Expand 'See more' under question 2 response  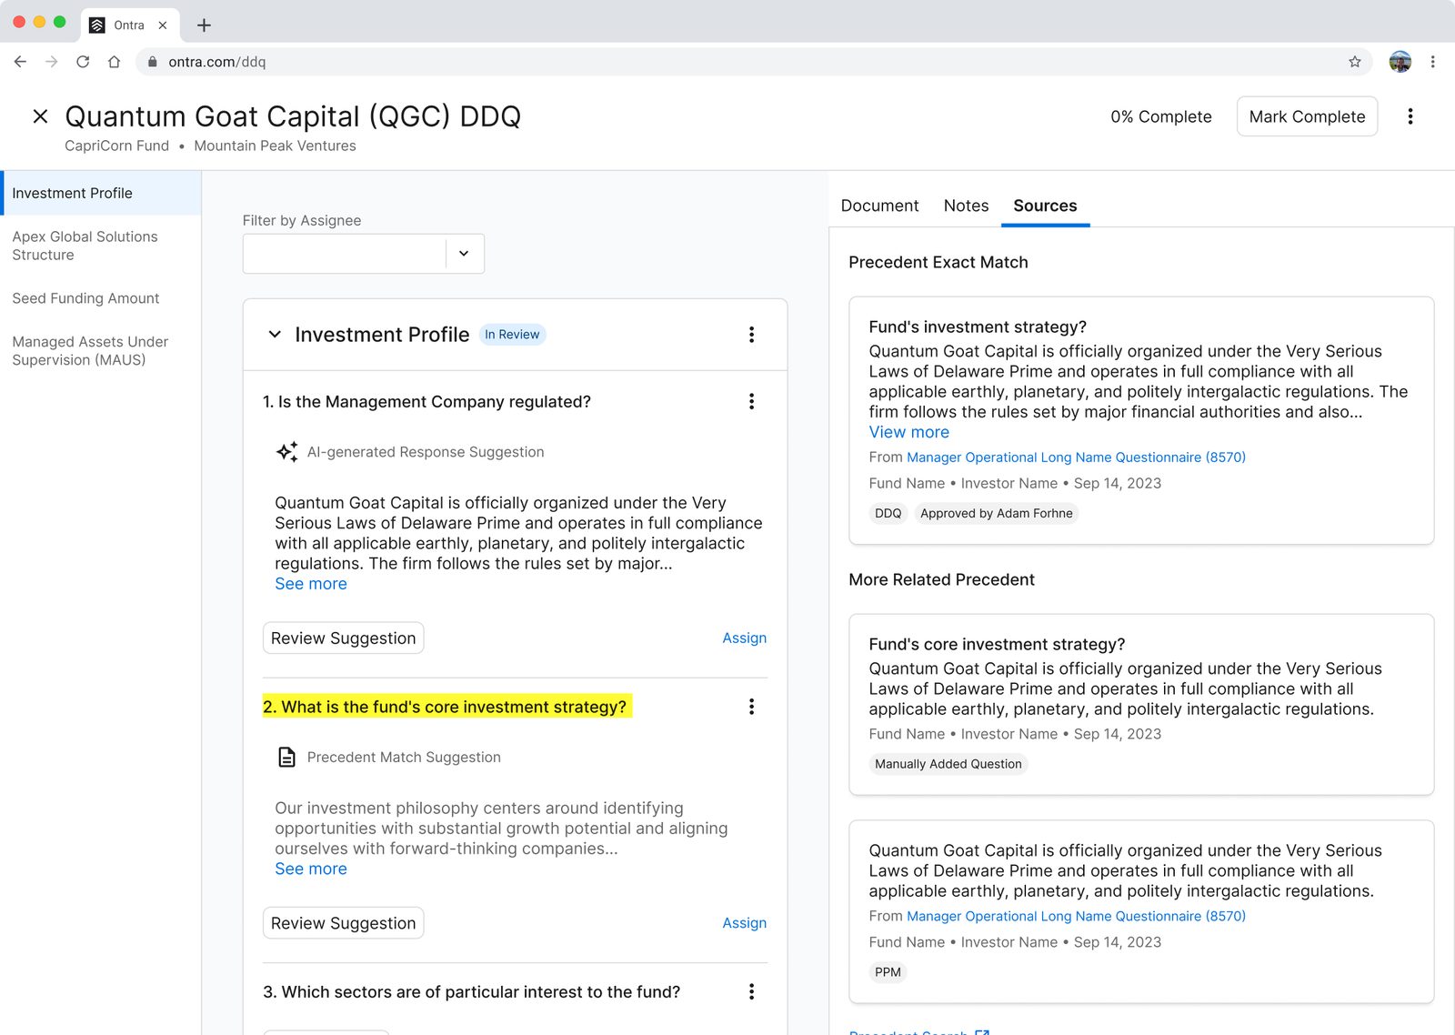click(x=311, y=869)
